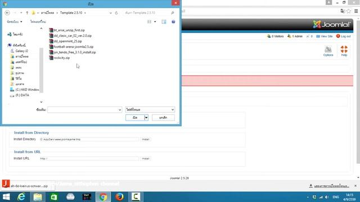This screenshot has height=202, width=360.
Task: Click the View Site link
Action: (x=324, y=36)
